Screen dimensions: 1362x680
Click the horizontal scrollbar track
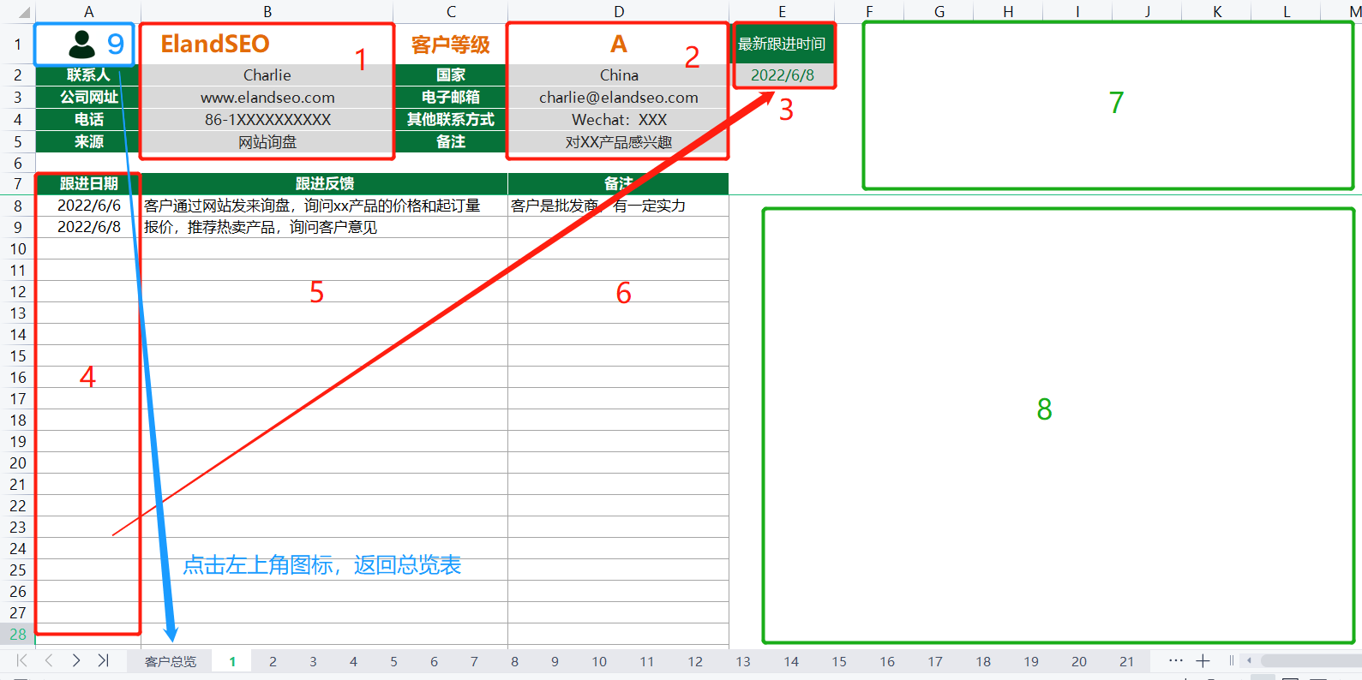[1311, 660]
